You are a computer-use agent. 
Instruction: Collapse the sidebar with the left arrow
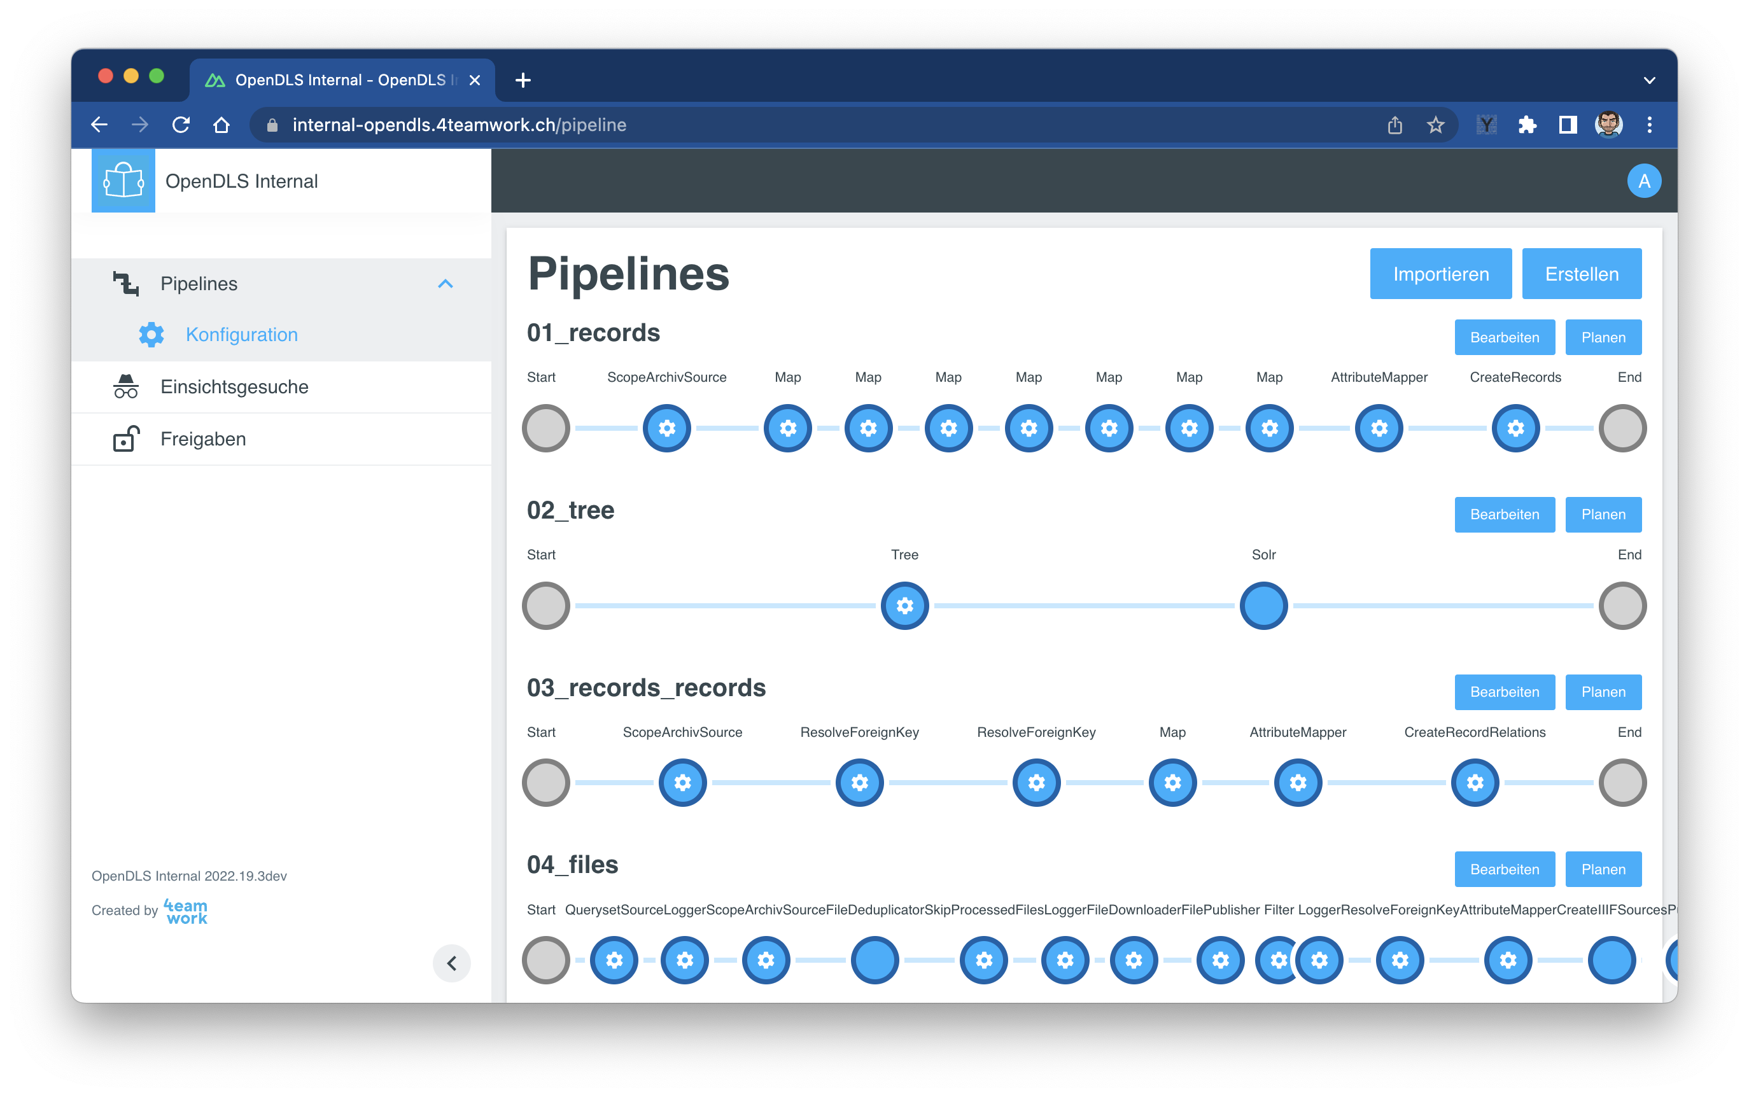pyautogui.click(x=451, y=963)
